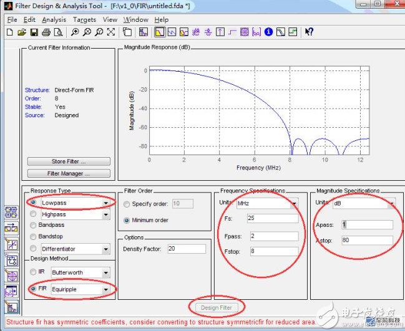The width and height of the screenshot is (405, 331).
Task: Activate the Zoom X-axis tool
Action: point(87,32)
